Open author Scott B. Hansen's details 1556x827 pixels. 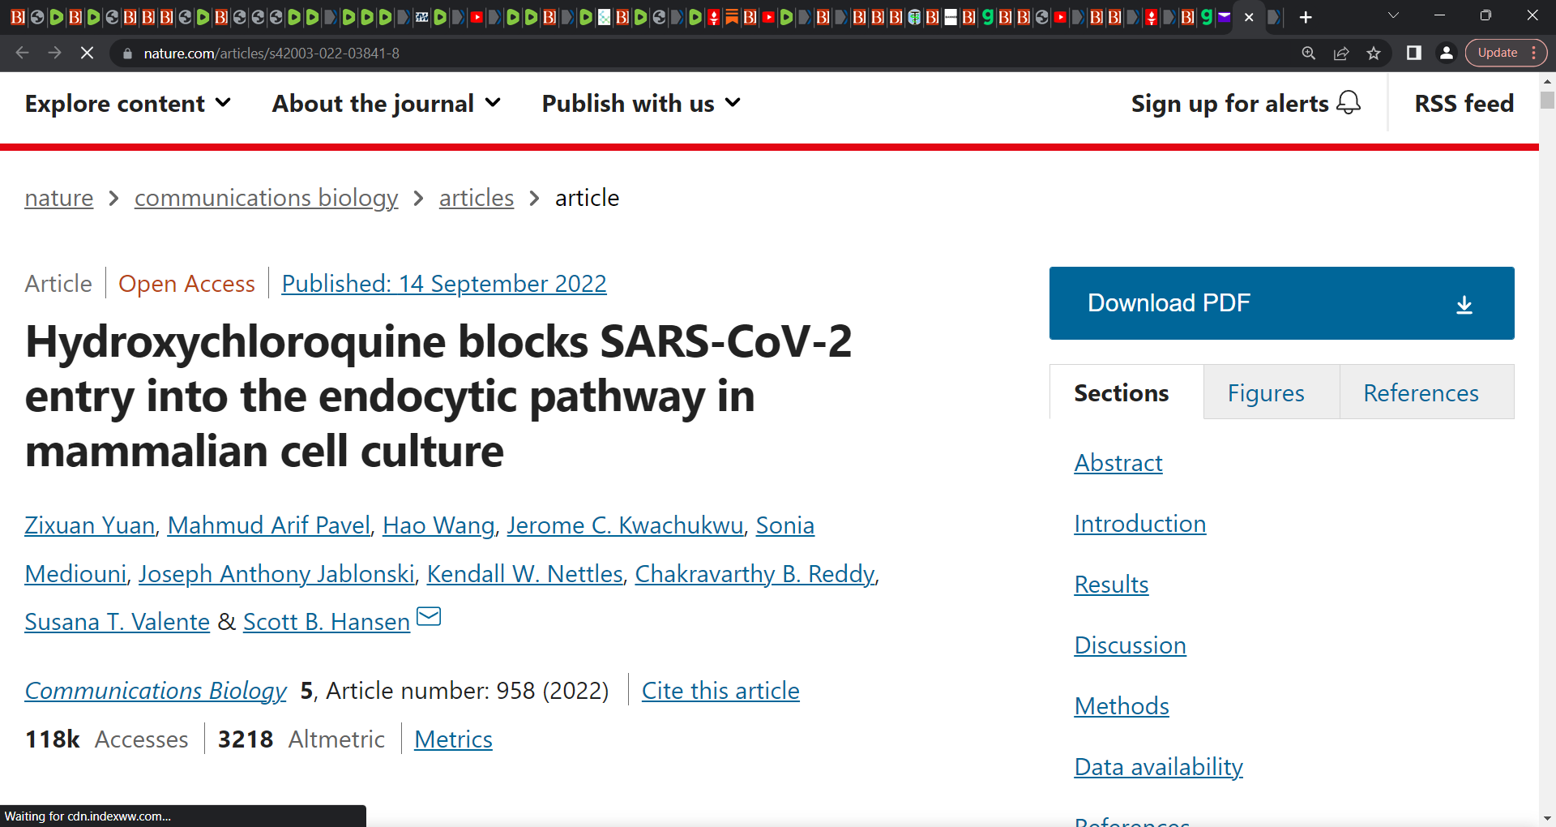click(x=327, y=622)
